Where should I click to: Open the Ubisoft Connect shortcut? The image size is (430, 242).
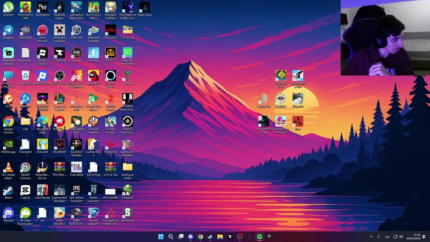tap(26, 171)
